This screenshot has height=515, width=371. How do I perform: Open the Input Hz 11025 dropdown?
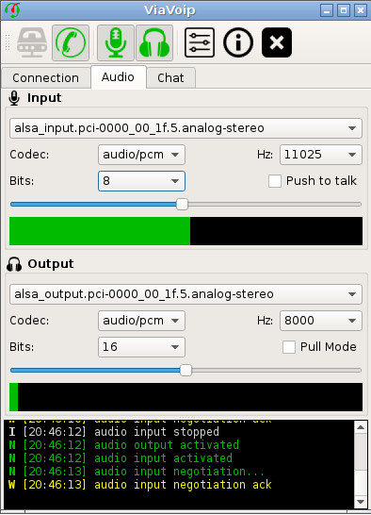tap(321, 155)
